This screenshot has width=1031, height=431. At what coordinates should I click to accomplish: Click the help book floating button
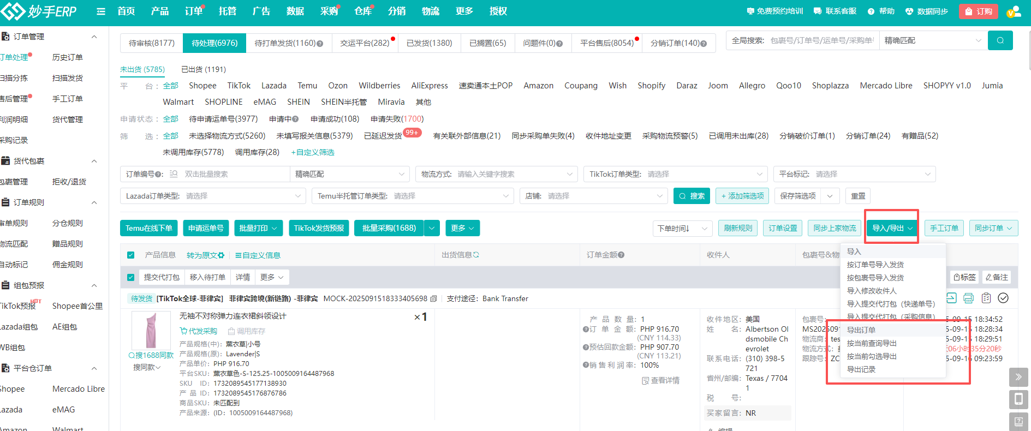[x=1018, y=421]
